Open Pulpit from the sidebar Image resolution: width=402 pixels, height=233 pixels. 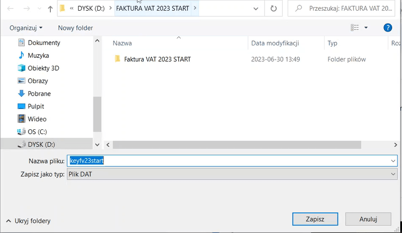(x=36, y=106)
